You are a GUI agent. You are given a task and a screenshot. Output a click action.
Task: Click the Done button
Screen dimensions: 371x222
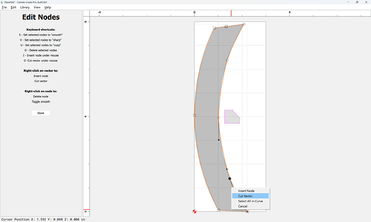tap(41, 113)
